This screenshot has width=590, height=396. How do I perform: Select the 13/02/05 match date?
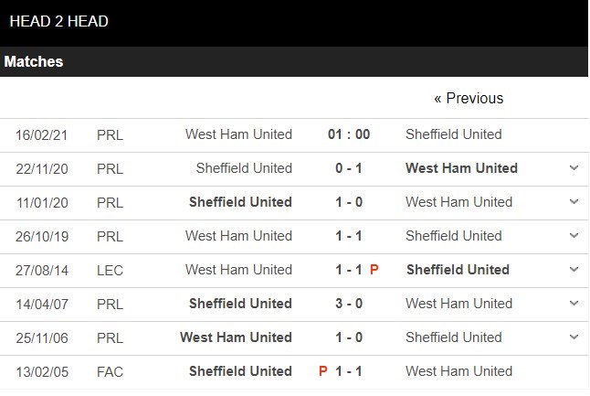(x=41, y=371)
